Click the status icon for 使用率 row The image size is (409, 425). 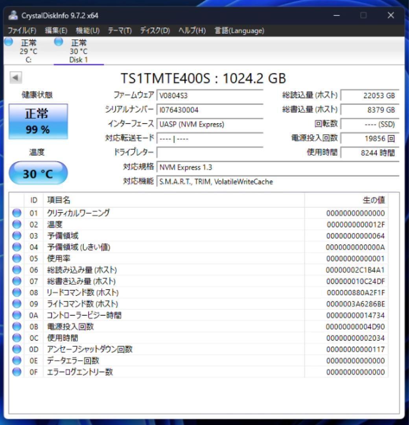16,259
